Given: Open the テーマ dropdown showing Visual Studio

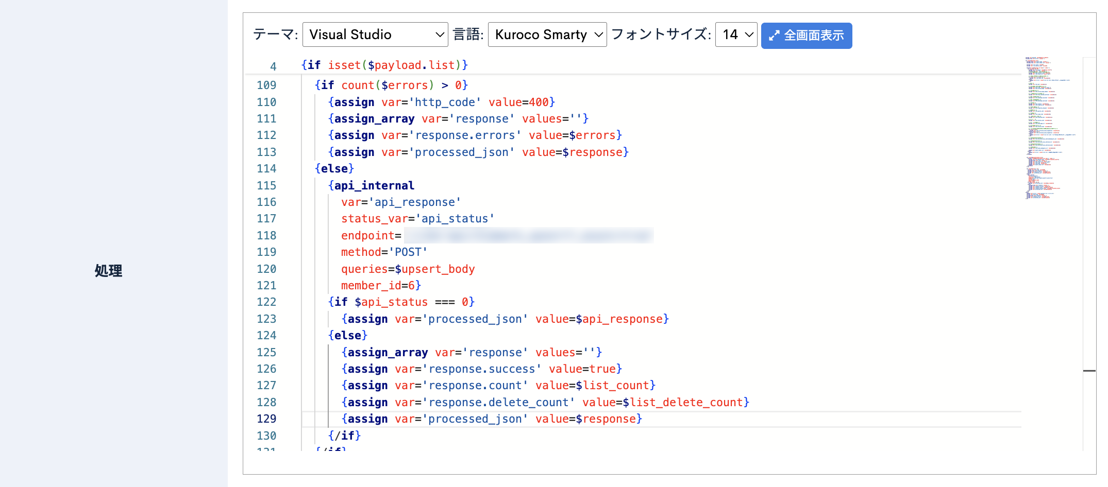Looking at the screenshot, I should pos(375,34).
